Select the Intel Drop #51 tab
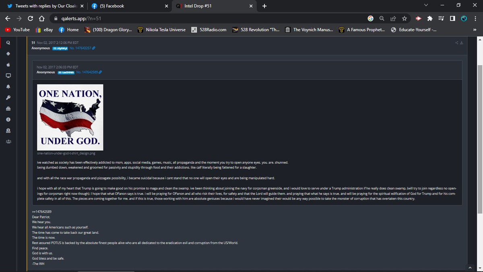This screenshot has width=483, height=272. pyautogui.click(x=215, y=6)
